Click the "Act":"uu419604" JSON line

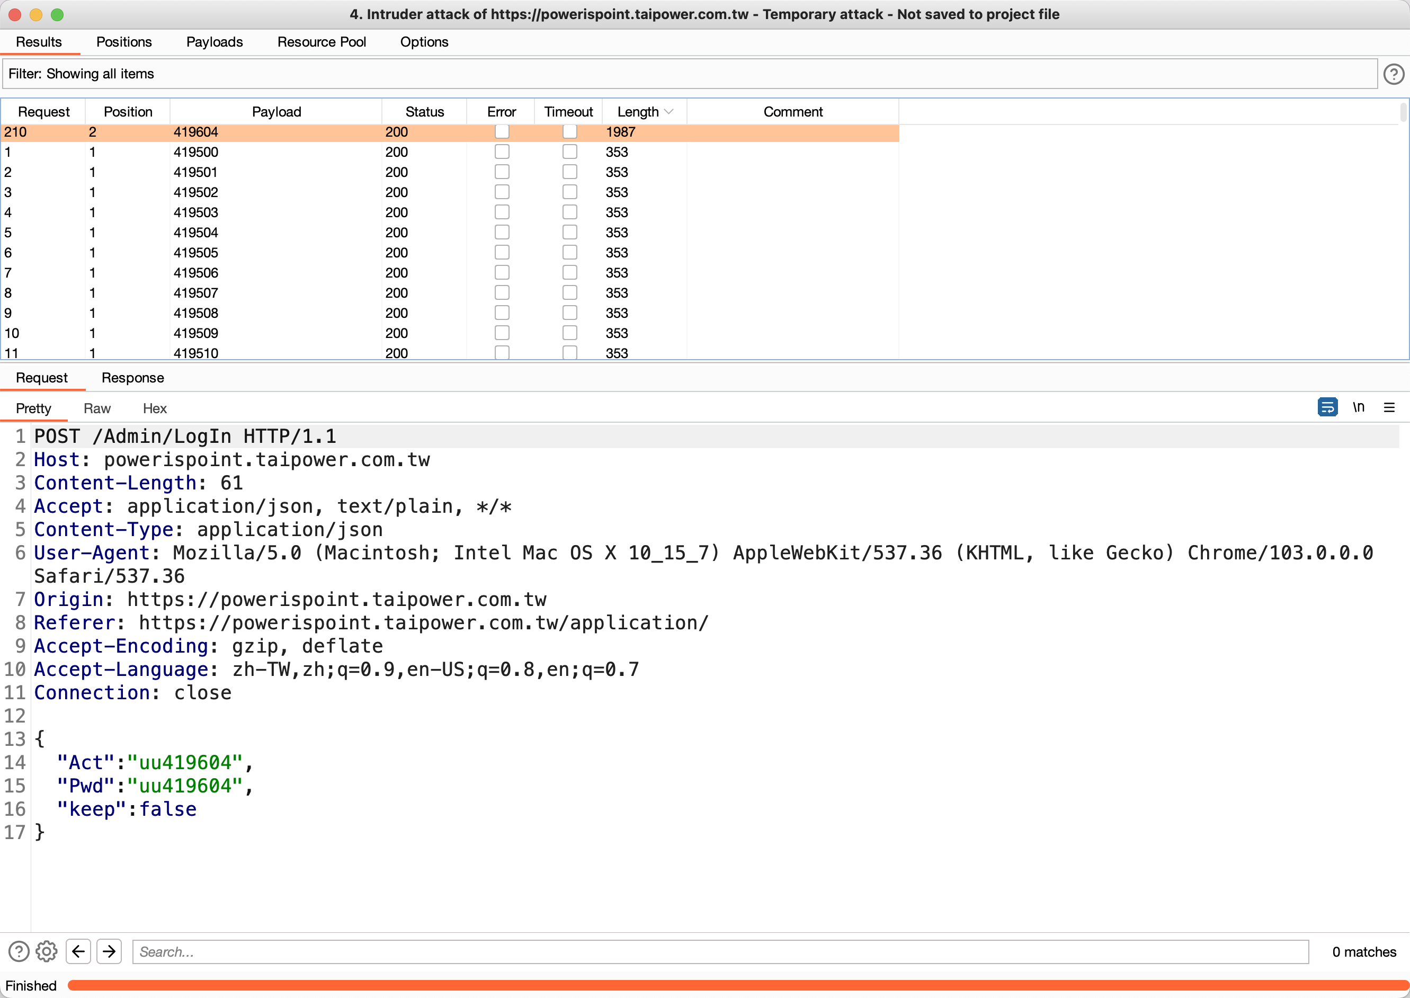point(155,762)
